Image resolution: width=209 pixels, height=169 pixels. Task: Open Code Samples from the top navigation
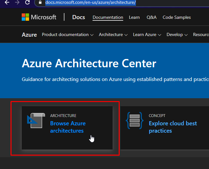click(177, 17)
